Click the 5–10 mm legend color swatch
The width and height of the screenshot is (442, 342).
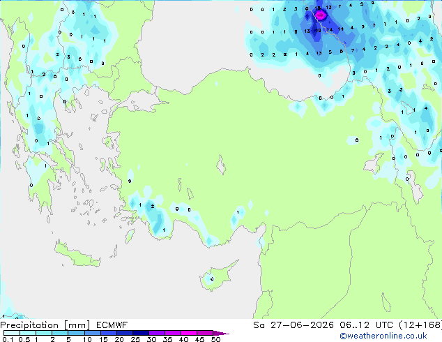point(76,333)
